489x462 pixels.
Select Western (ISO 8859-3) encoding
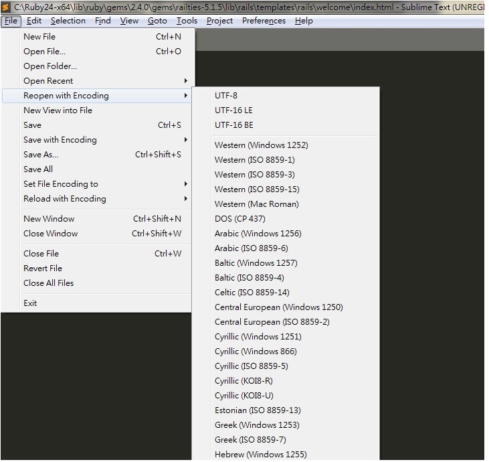(286, 175)
